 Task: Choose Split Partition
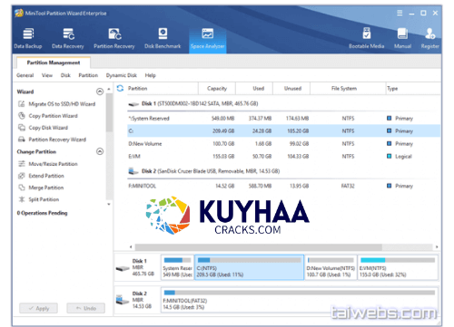pyautogui.click(x=39, y=199)
